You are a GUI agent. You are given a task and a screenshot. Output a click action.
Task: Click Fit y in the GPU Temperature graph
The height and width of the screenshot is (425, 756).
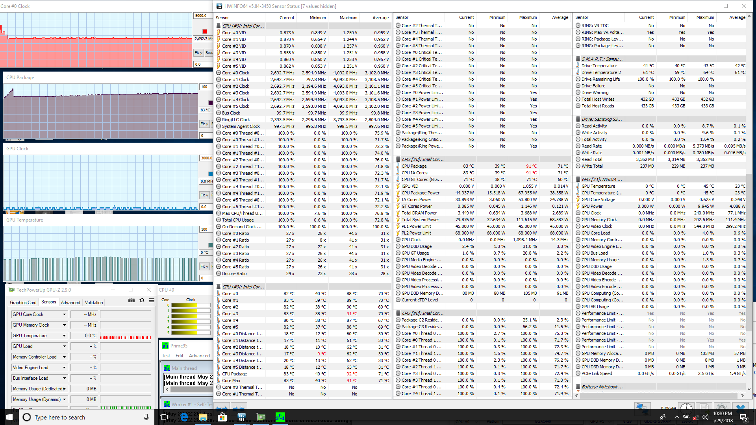click(204, 266)
